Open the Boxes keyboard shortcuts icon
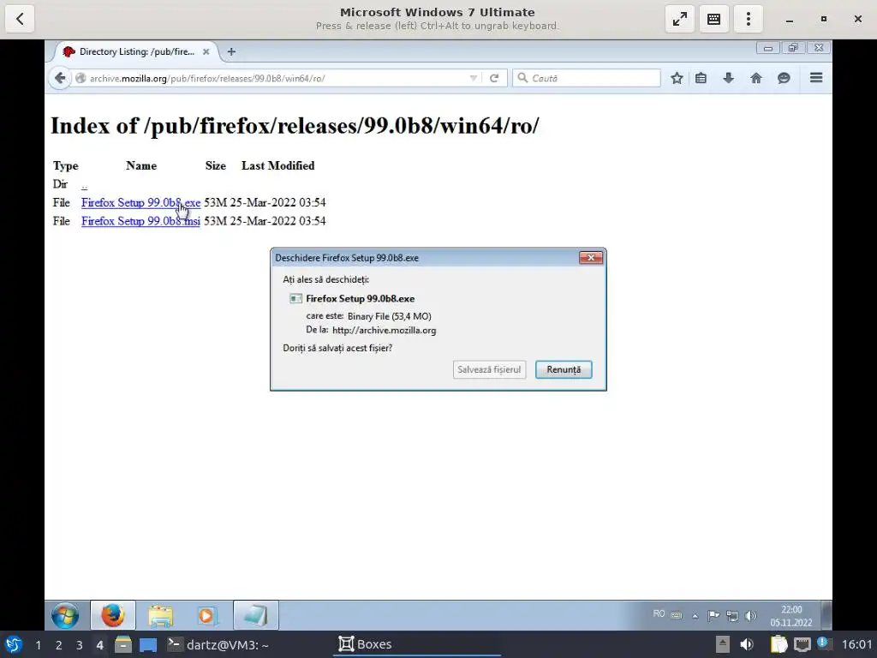 (713, 19)
